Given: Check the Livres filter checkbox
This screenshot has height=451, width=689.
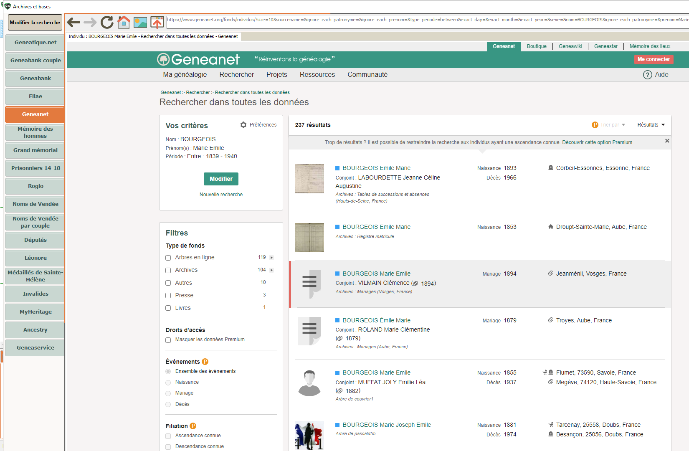Looking at the screenshot, I should pyautogui.click(x=168, y=308).
